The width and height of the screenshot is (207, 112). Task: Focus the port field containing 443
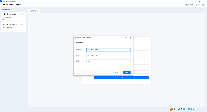click(109, 61)
